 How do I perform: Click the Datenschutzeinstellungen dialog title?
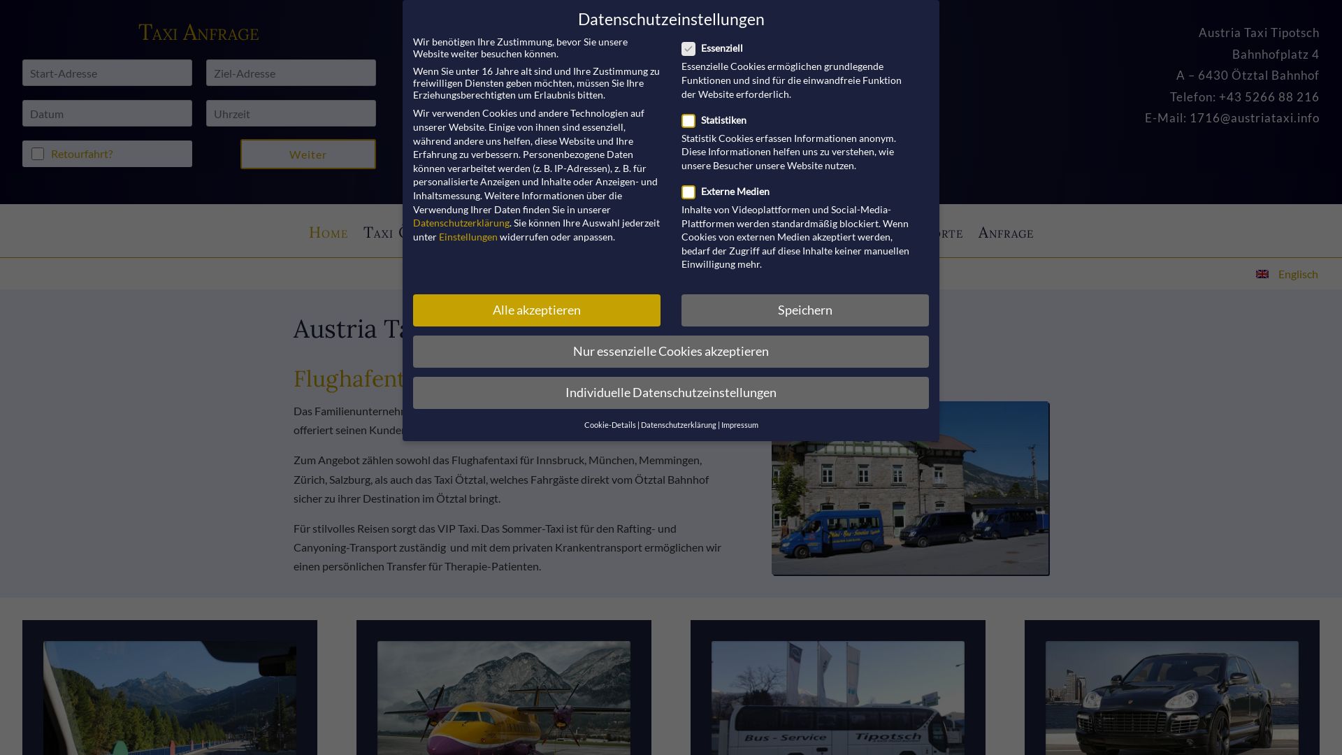pyautogui.click(x=670, y=20)
